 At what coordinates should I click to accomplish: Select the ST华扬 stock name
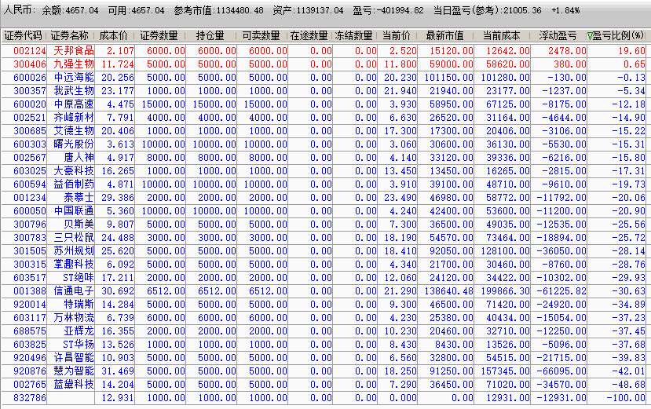point(79,344)
